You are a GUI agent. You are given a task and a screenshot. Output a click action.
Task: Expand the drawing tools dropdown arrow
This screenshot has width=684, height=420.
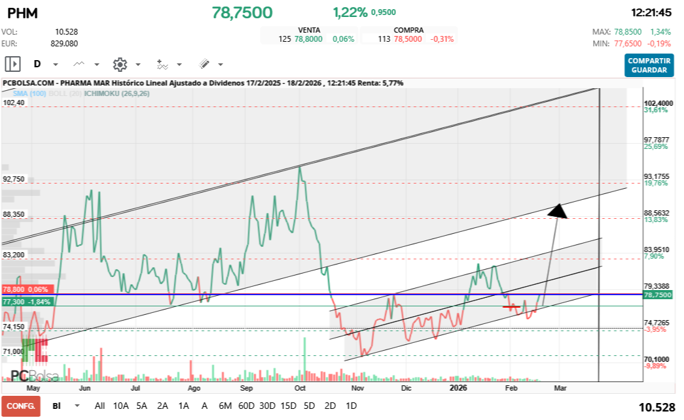tap(221, 65)
